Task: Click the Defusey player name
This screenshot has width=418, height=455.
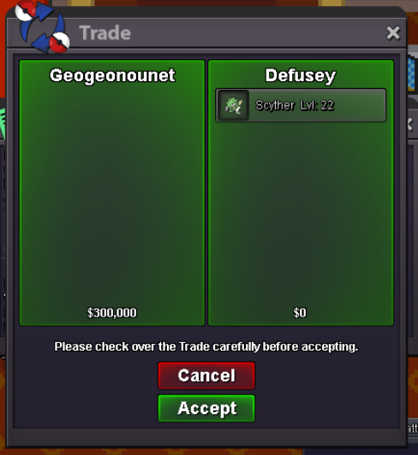Action: (x=301, y=75)
